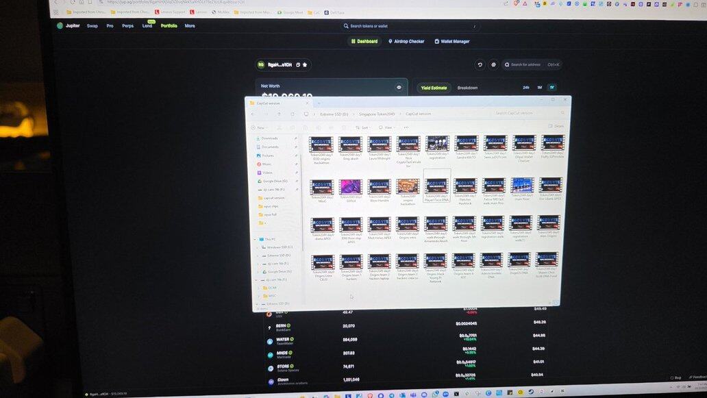Viewport: 707px width, 398px height.
Task: Hide net worth with the eye icon
Action: 399,88
